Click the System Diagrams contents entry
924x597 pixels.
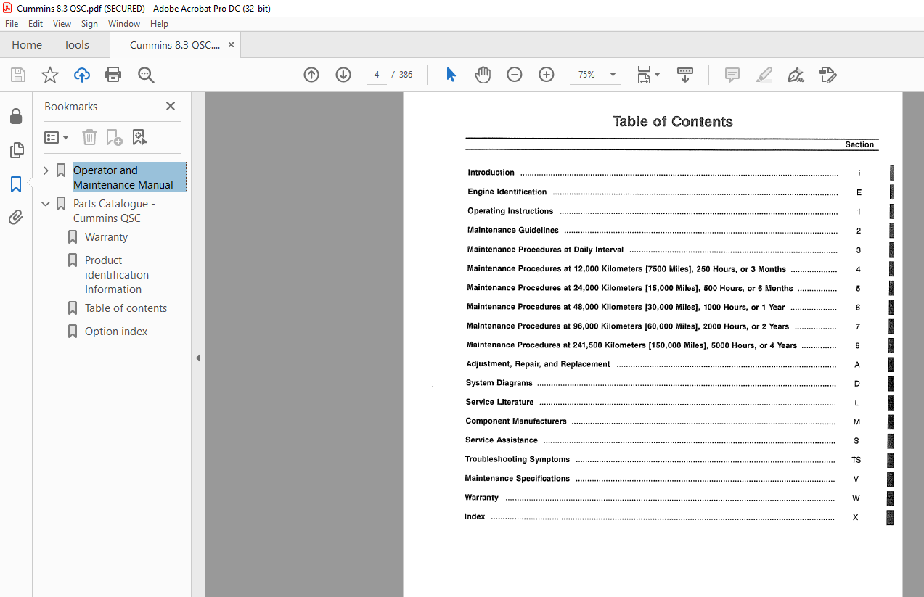pyautogui.click(x=499, y=383)
